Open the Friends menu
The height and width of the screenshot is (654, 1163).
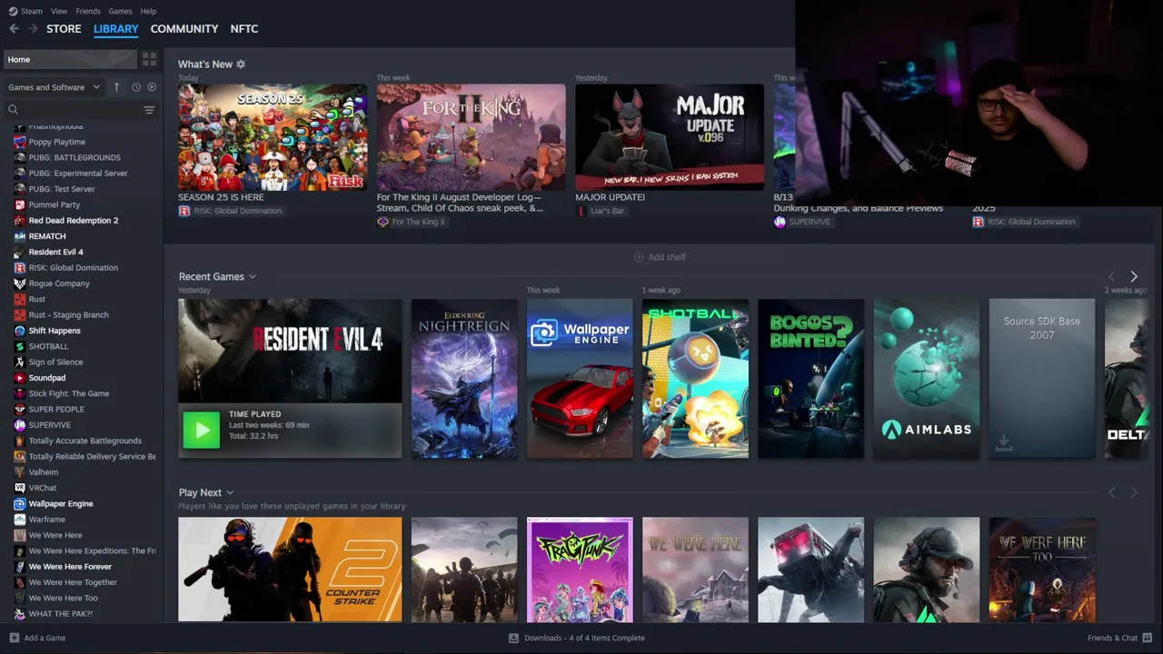88,11
